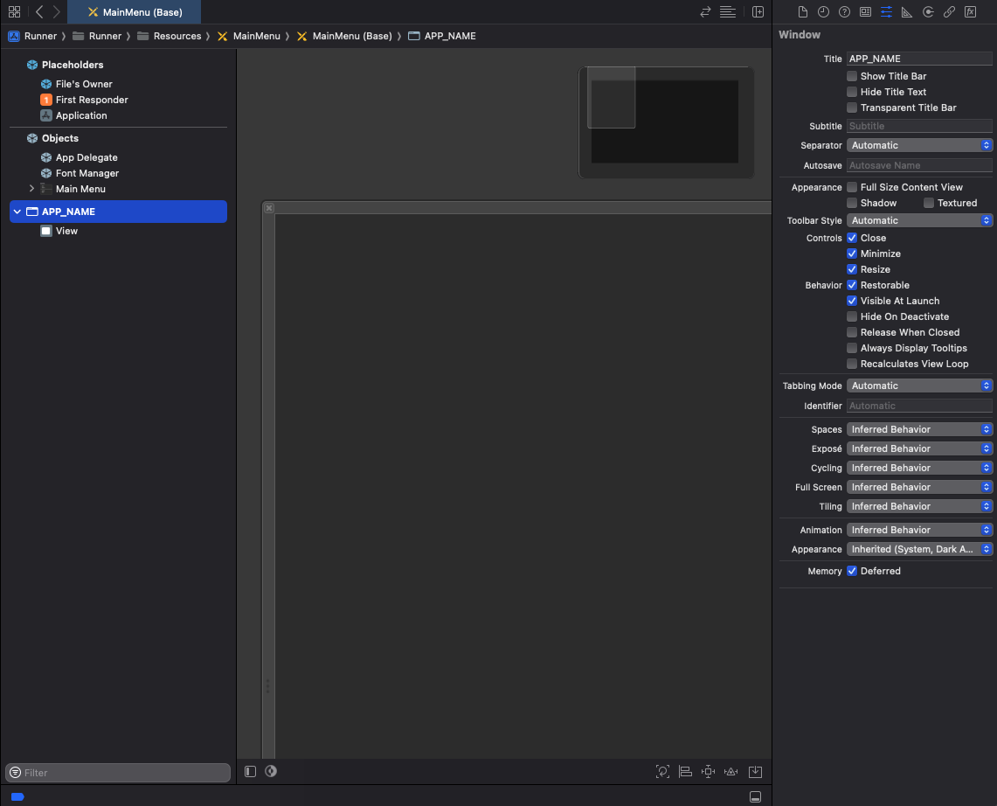Open the Toolbar Style dropdown

tap(919, 220)
